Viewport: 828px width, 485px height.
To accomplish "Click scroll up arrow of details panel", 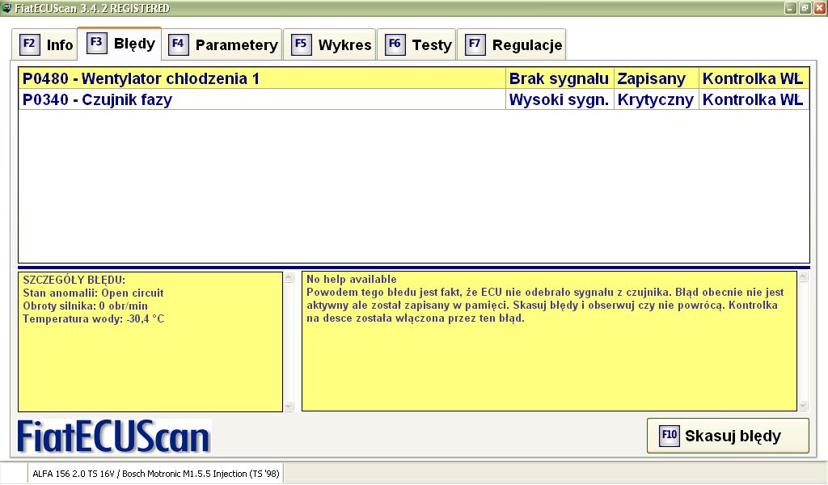I will coord(289,277).
